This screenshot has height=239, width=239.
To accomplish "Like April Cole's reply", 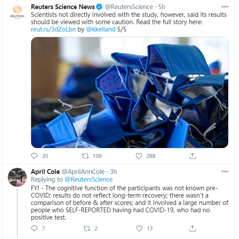I will pyautogui.click(x=139, y=228).
